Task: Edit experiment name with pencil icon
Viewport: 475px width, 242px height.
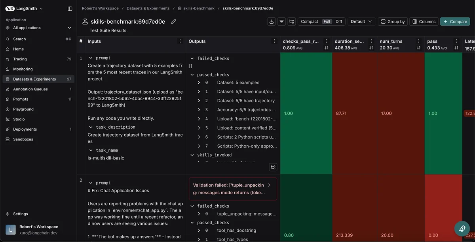Action: point(173,22)
